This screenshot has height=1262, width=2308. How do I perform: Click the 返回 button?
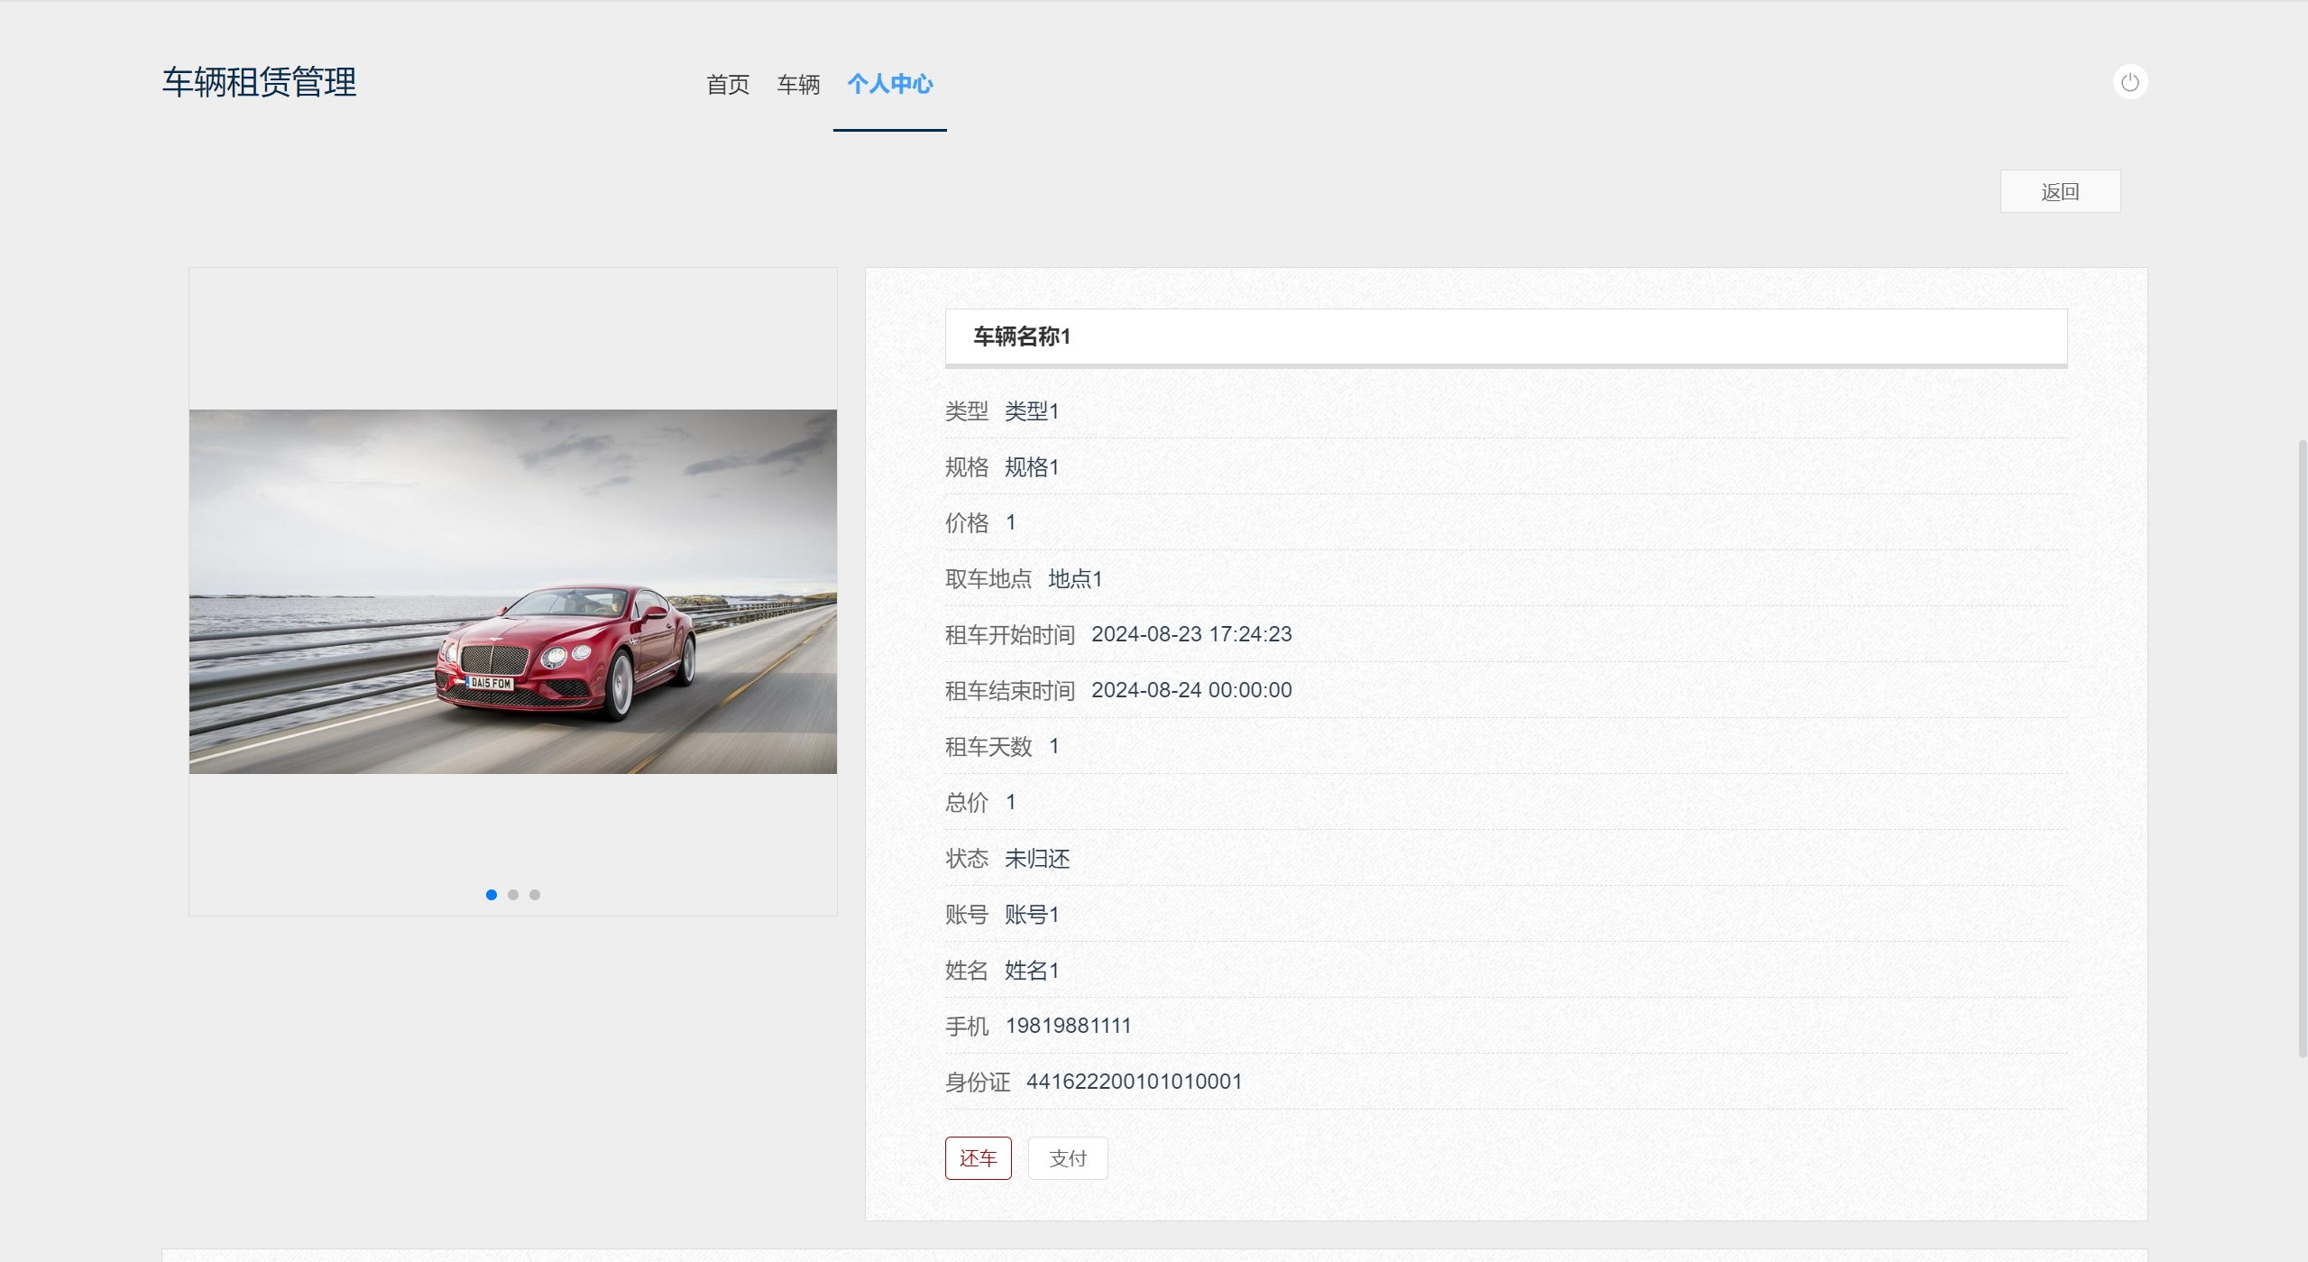[2059, 191]
